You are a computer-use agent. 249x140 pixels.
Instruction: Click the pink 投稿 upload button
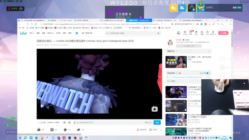pos(223,33)
